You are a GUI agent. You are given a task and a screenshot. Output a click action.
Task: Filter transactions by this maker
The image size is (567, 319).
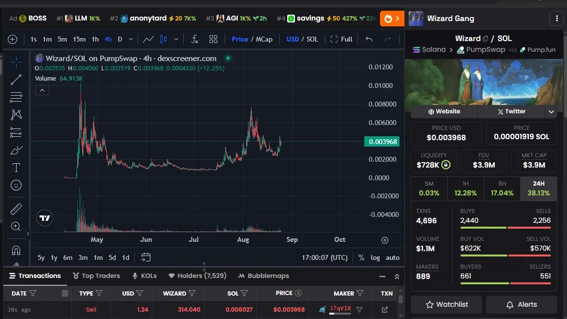tap(359, 310)
